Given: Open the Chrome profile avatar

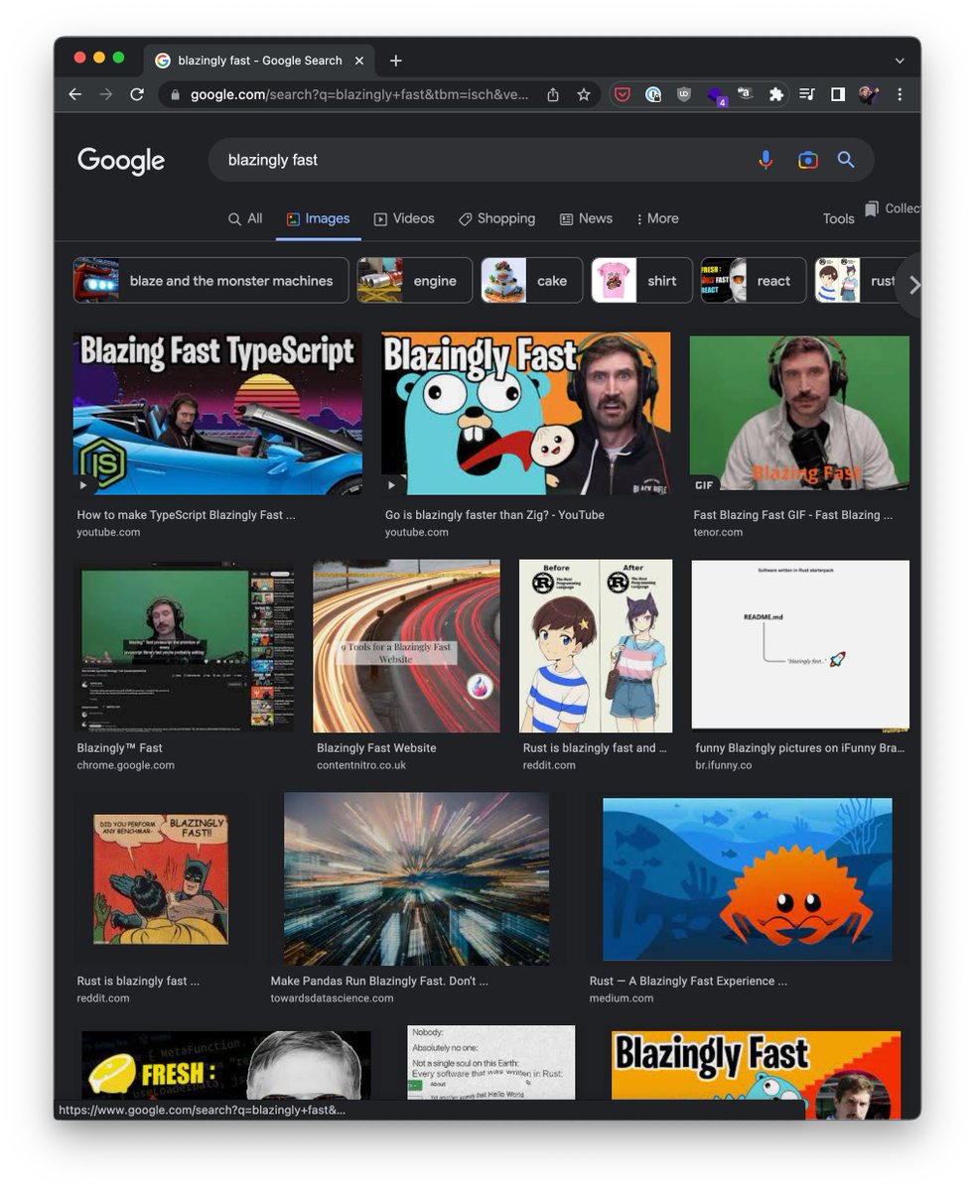Looking at the screenshot, I should [x=869, y=94].
